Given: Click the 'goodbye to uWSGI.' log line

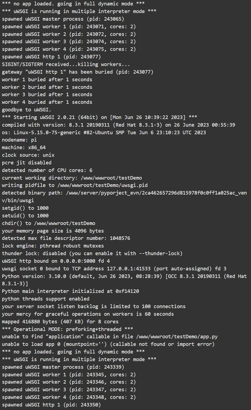Looking at the screenshot, I should pyautogui.click(x=26, y=110).
